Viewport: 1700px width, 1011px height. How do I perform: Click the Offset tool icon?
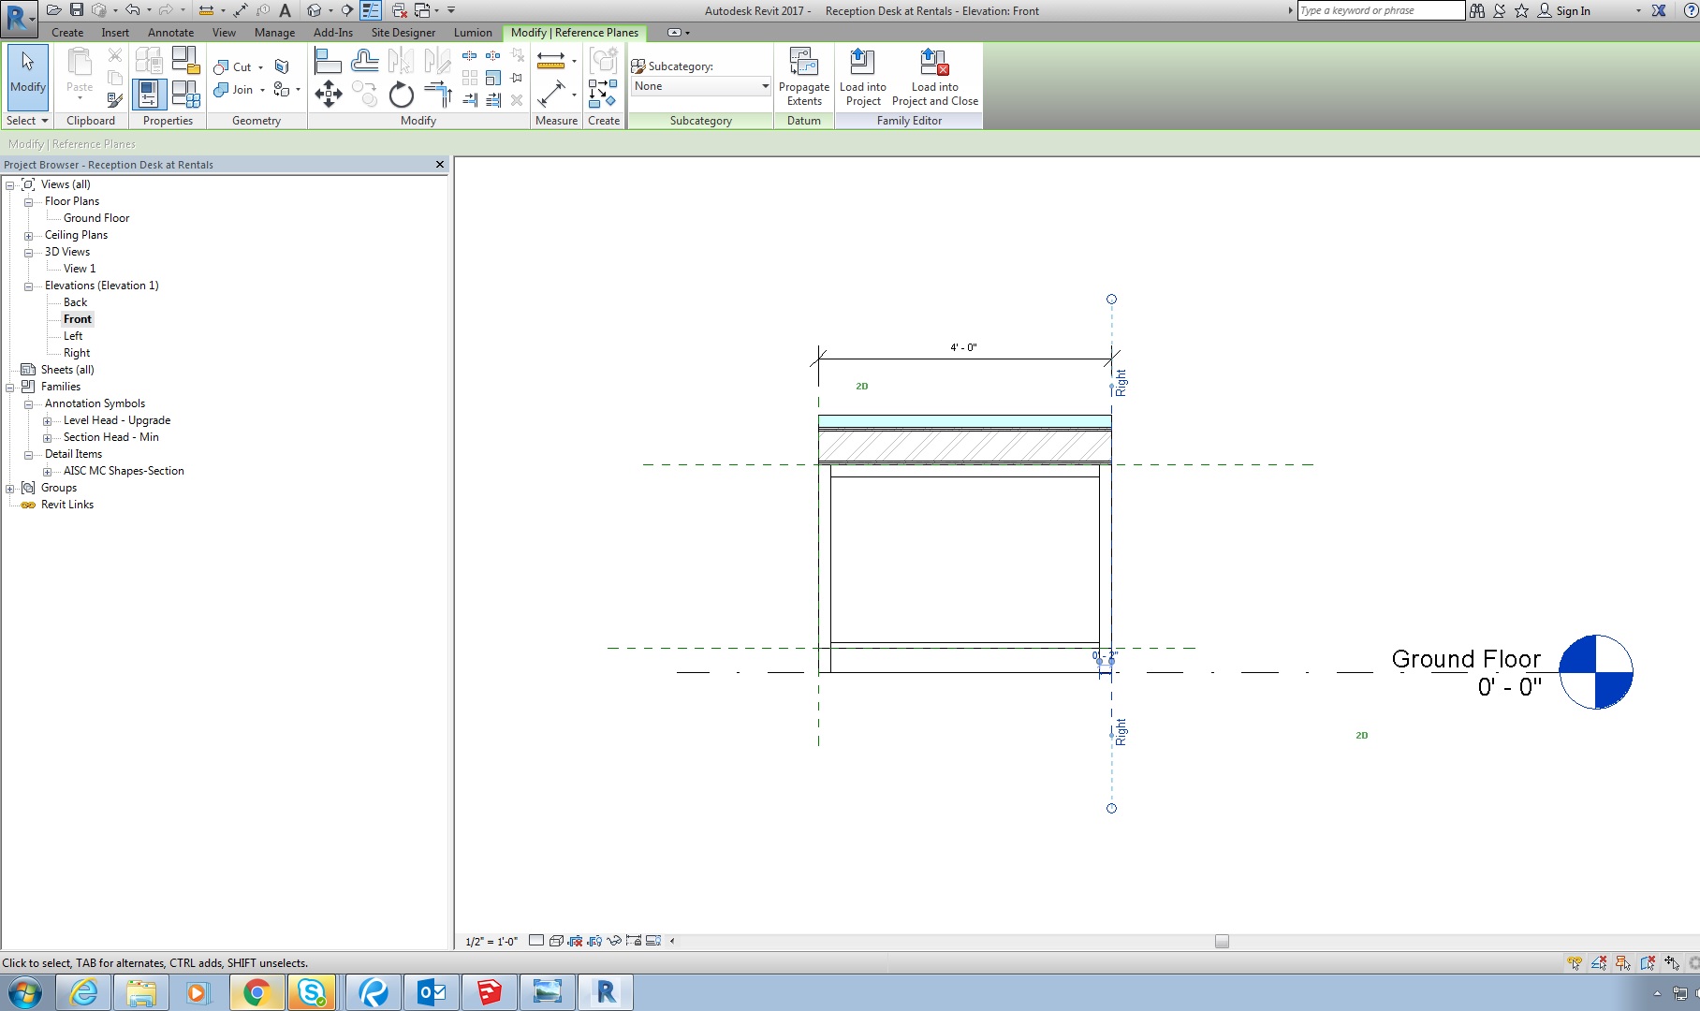[x=364, y=62]
